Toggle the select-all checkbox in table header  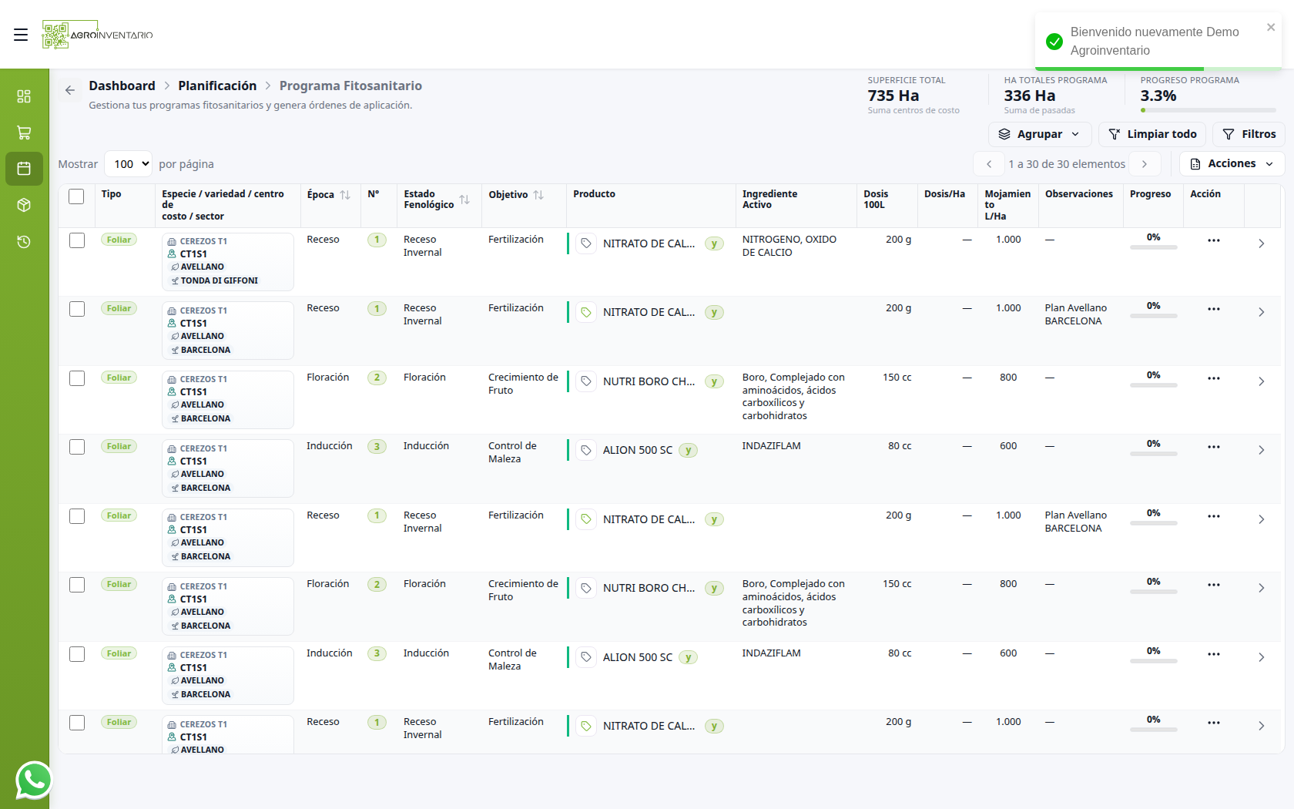(76, 196)
